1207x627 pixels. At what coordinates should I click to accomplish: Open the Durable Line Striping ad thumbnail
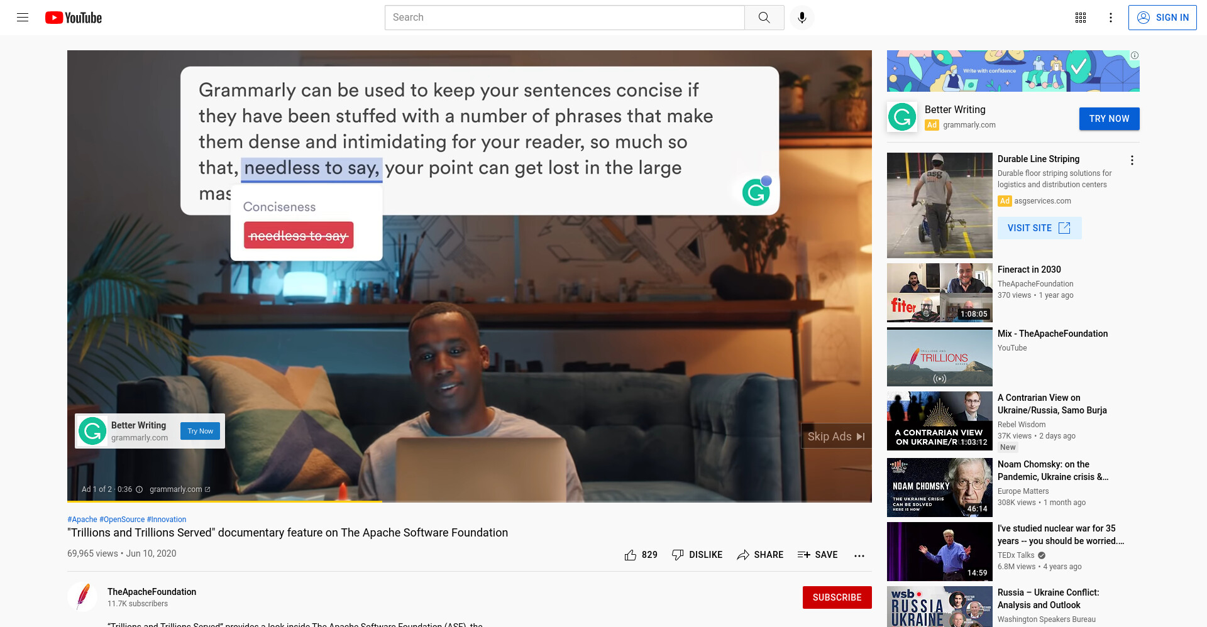(940, 205)
